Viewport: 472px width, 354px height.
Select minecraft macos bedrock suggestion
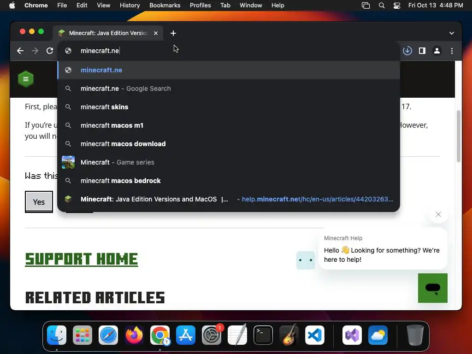coord(229,181)
